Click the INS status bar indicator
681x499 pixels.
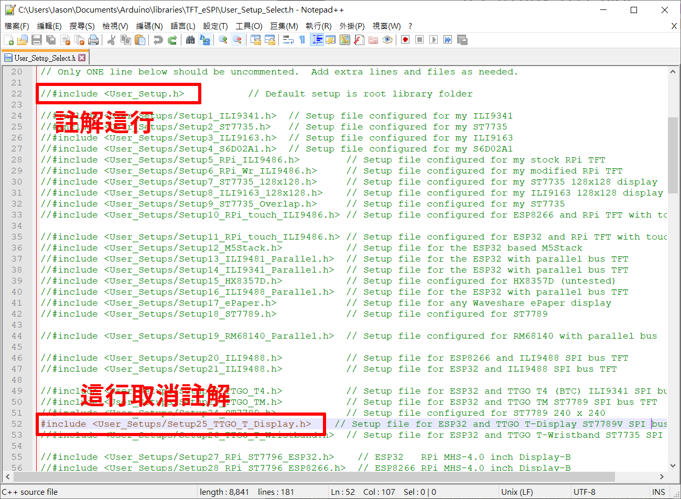658,492
